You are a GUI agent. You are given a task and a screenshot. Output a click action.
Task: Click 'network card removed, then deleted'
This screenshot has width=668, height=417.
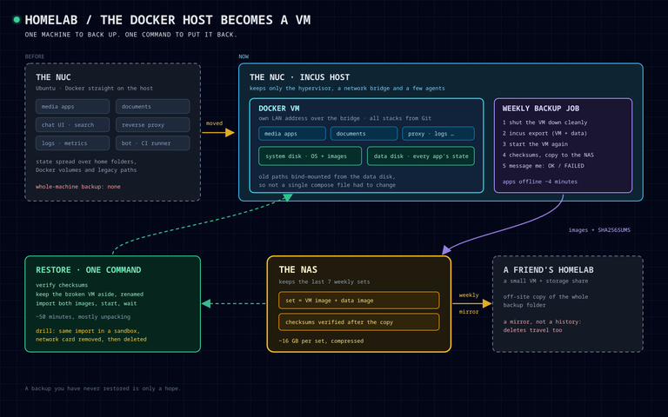click(x=91, y=340)
